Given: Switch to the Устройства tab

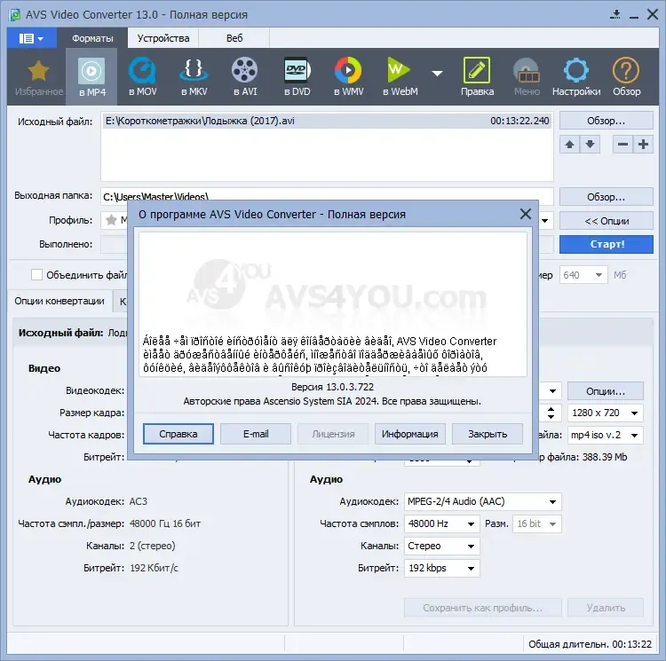Looking at the screenshot, I should (x=163, y=39).
